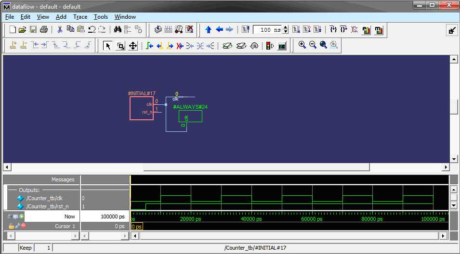
Task: Click the Zoom Full dark magnifier
Action: (323, 45)
